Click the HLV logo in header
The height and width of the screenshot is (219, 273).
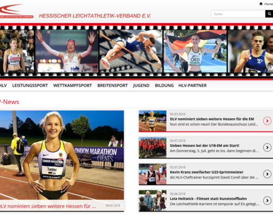pos(16,11)
